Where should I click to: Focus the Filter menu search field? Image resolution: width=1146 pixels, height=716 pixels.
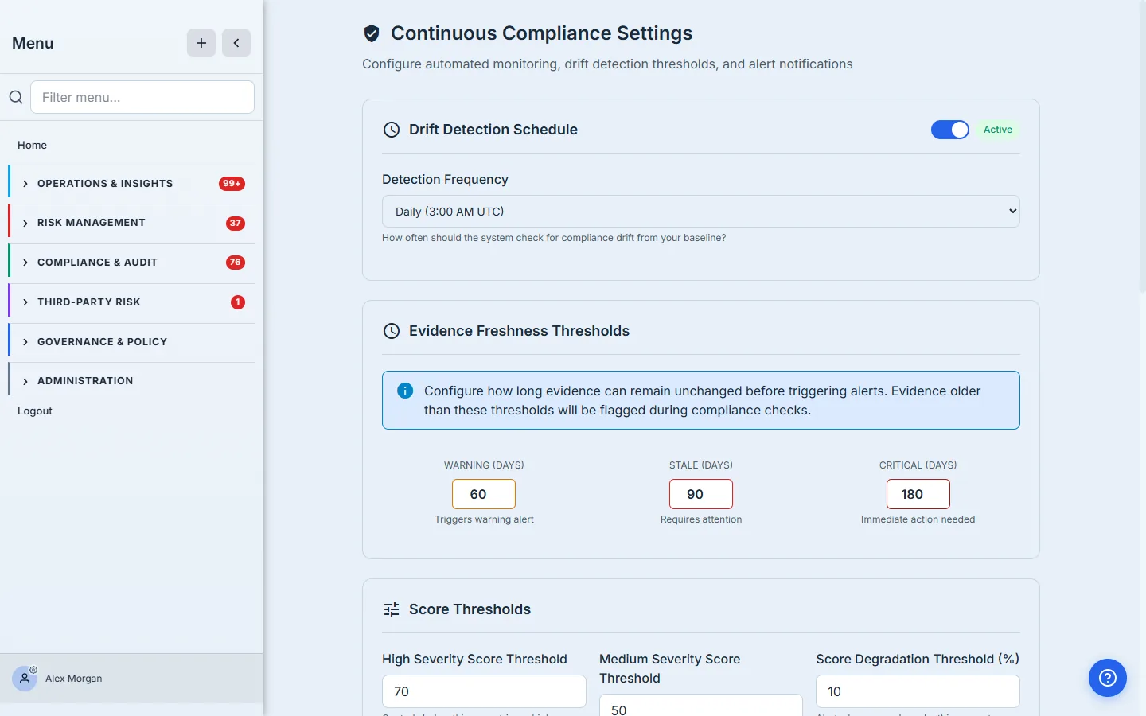click(x=142, y=97)
